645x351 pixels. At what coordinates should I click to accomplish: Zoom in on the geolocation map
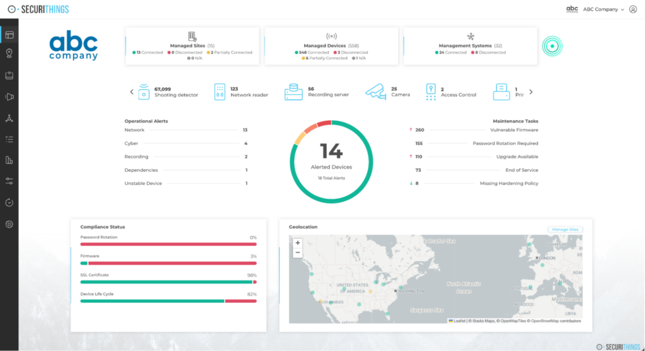298,243
